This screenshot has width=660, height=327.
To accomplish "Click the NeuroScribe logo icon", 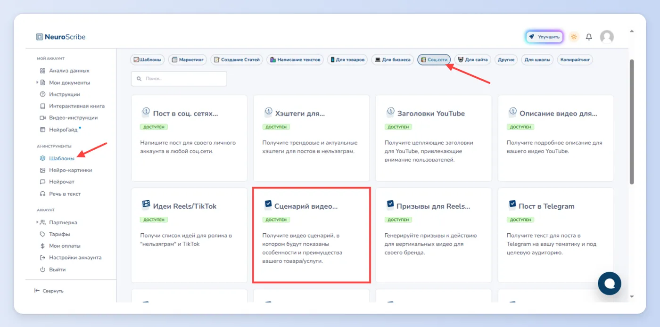I will click(40, 37).
